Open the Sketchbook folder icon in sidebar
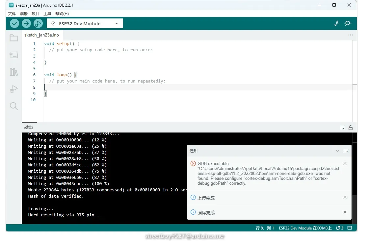 pyautogui.click(x=13, y=37)
